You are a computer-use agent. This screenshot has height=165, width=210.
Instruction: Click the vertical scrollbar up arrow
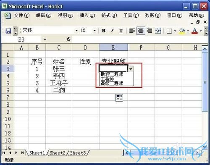coord(205,49)
